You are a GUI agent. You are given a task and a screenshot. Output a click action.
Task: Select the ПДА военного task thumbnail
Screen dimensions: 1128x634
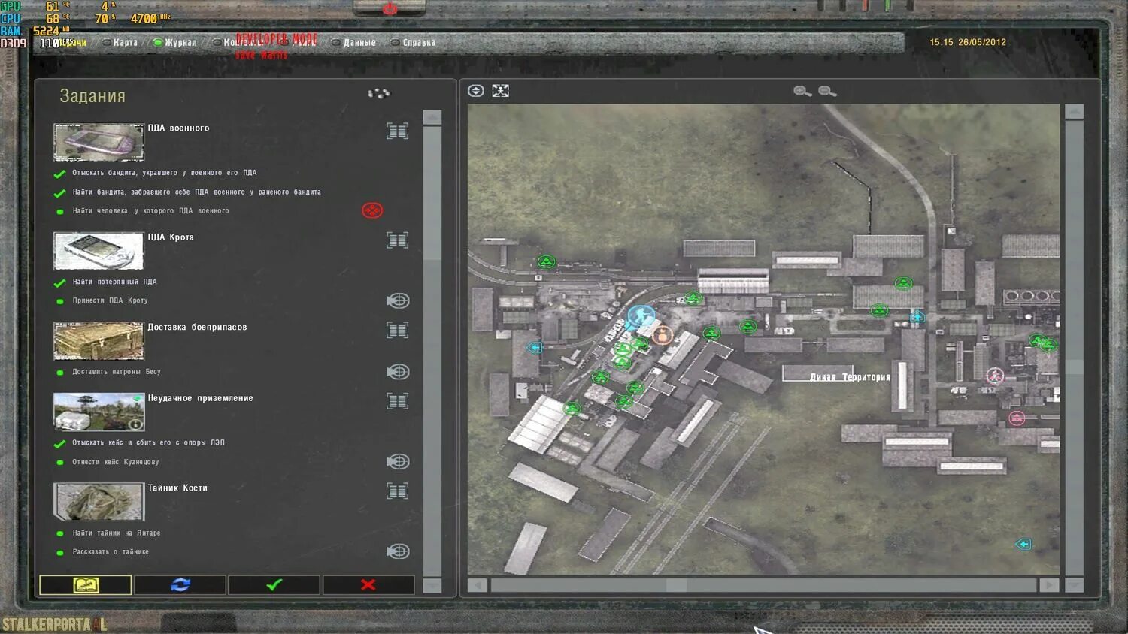click(99, 143)
